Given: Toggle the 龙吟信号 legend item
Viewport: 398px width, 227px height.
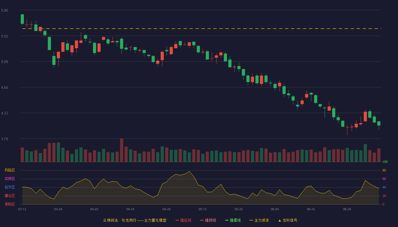Looking at the screenshot, I should [x=288, y=220].
